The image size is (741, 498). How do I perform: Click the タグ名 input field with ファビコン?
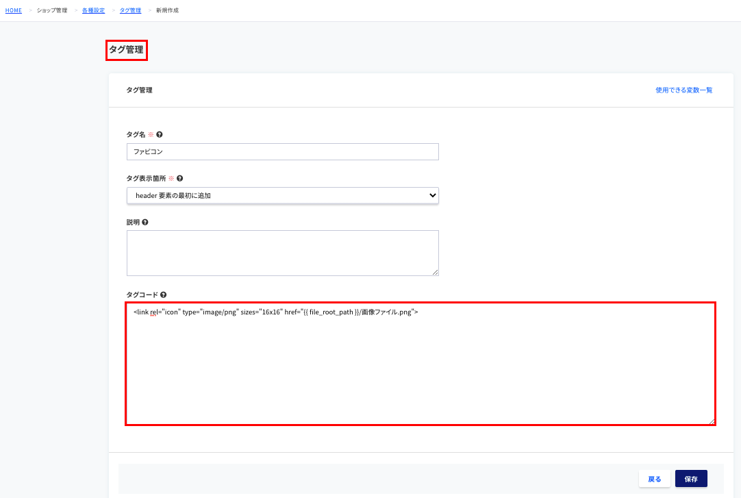[x=283, y=151]
